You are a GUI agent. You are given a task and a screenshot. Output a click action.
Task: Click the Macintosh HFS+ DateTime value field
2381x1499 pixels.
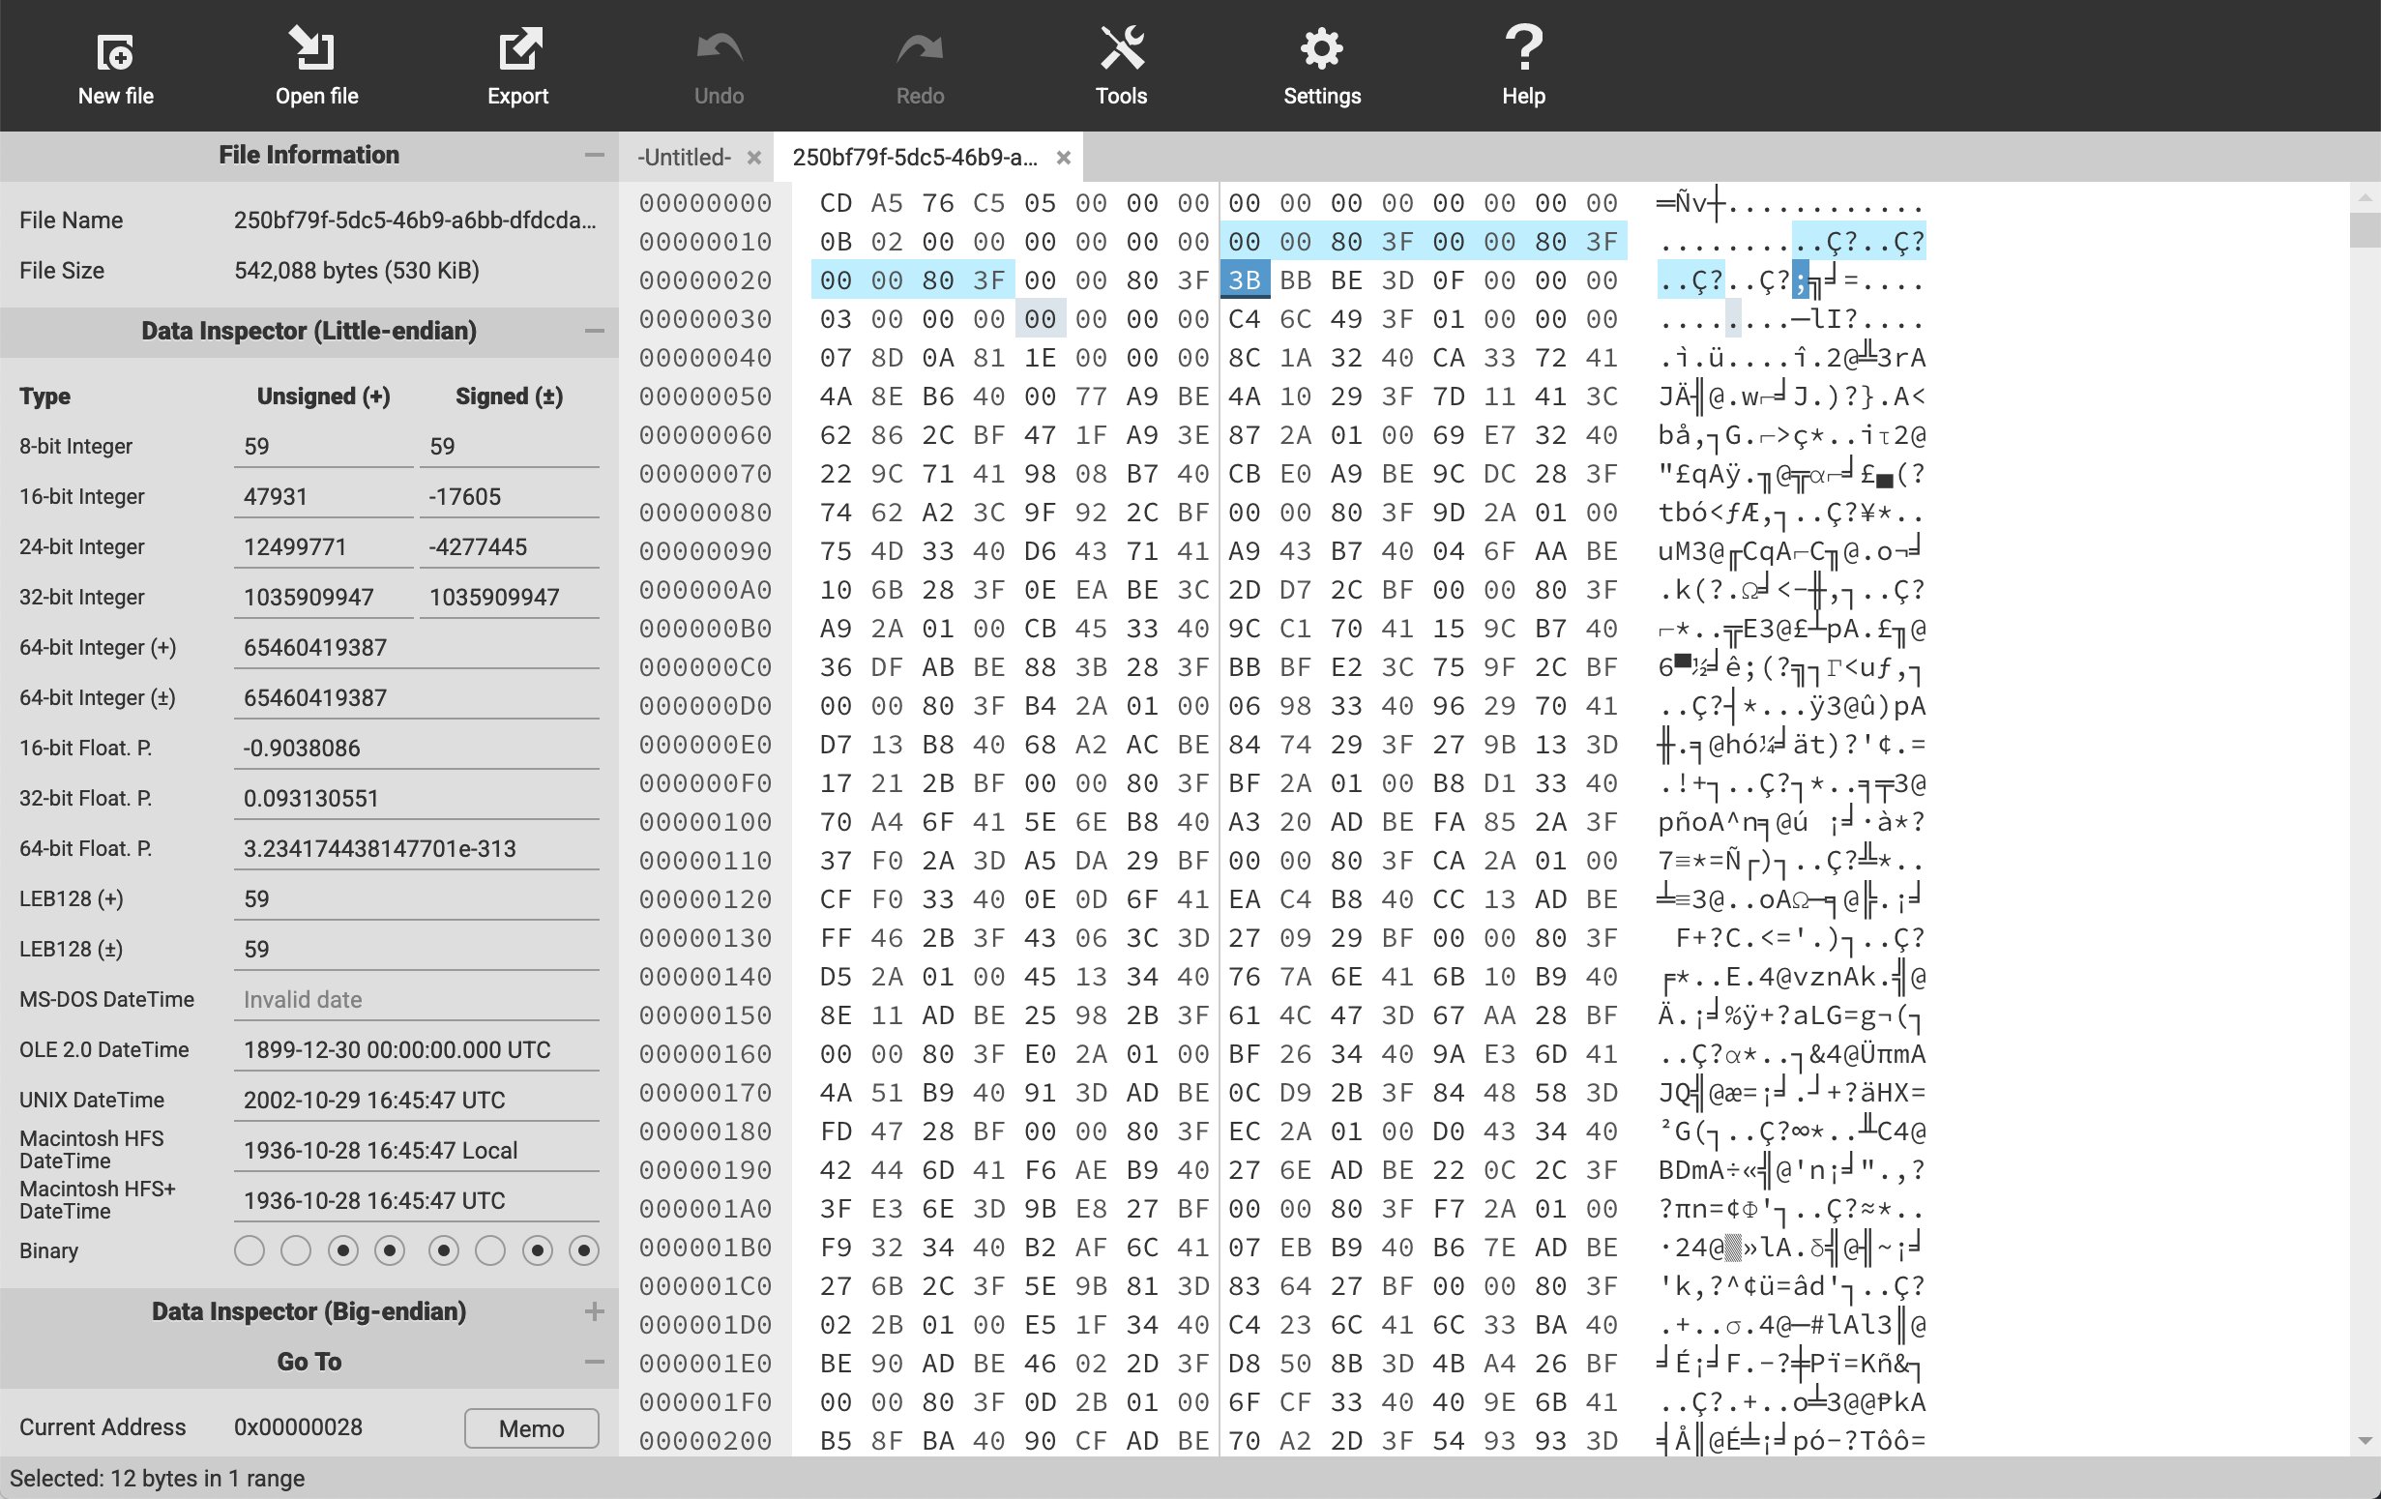pos(416,1200)
